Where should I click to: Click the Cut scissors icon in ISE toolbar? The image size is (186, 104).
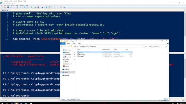11,7
